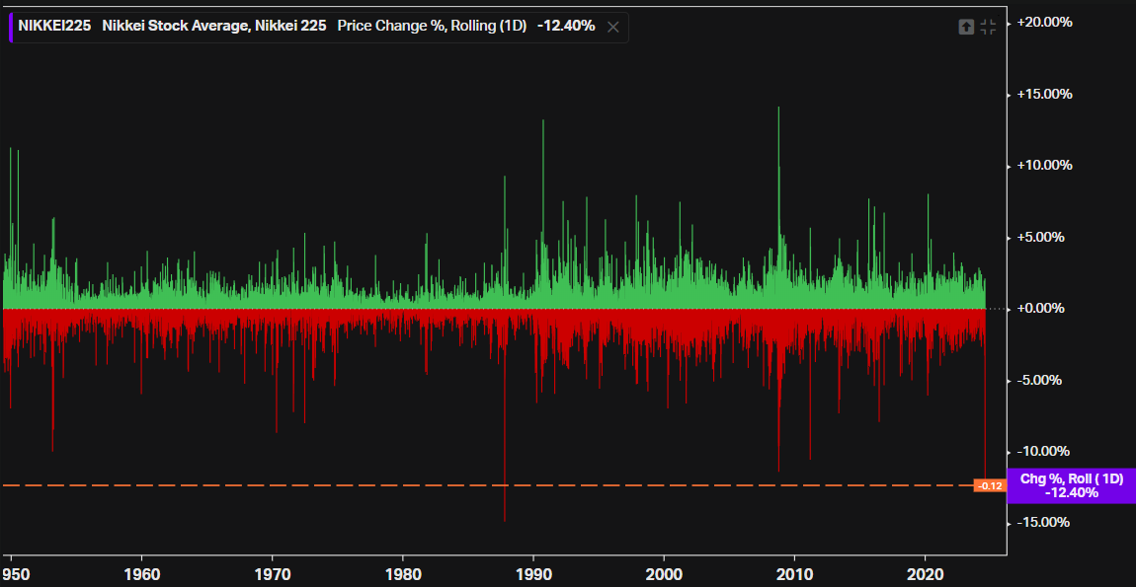1136x587 pixels.
Task: Click the upload arrow icon in chart corner
Action: [x=966, y=27]
